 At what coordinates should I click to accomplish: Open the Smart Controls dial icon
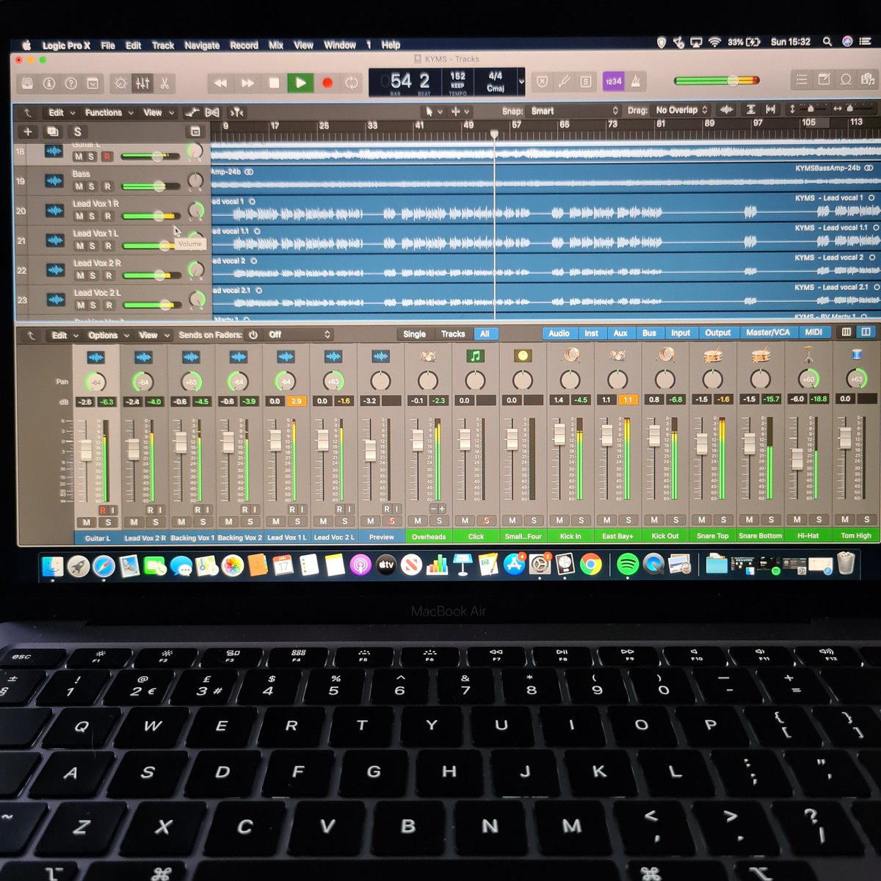click(x=121, y=83)
